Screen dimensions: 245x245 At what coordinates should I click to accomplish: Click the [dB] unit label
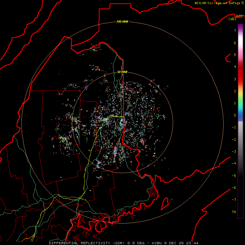pyautogui.click(x=232, y=19)
